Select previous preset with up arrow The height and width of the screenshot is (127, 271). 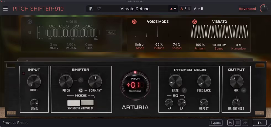tap(171, 9)
